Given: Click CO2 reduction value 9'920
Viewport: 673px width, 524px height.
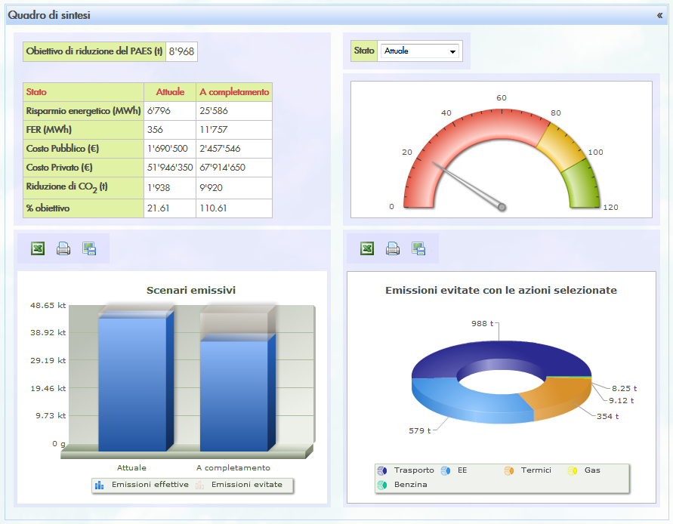Looking at the screenshot, I should [234, 187].
